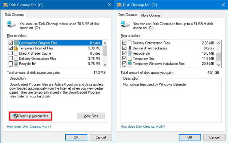
Task: Click the DirectX Shader Cache file icon
Action: point(16,53)
